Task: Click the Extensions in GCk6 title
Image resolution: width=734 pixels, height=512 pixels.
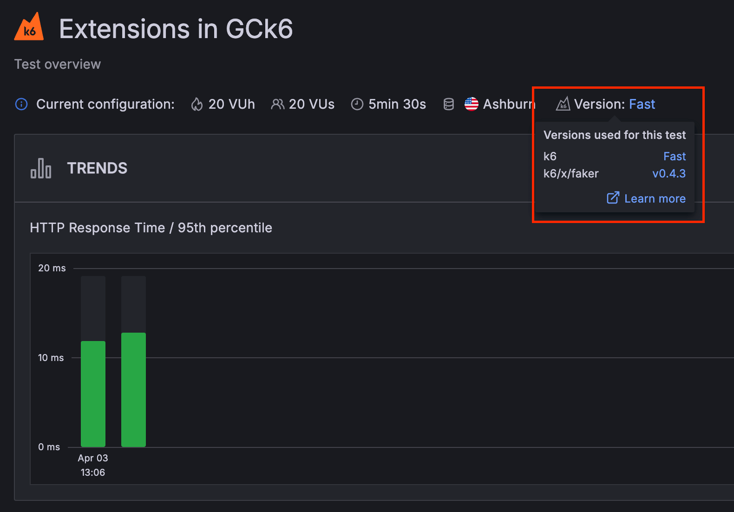Action: 176,28
